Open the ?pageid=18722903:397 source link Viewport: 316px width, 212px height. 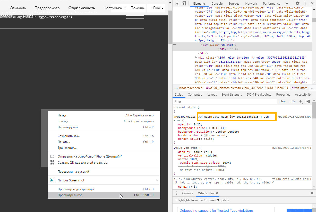(294, 117)
